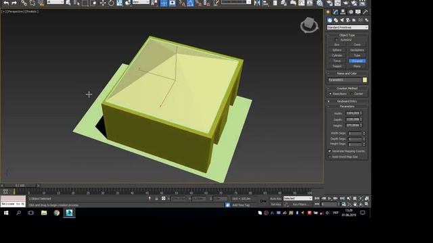
Task: Click the Cylinder primitive button
Action: tap(337, 55)
